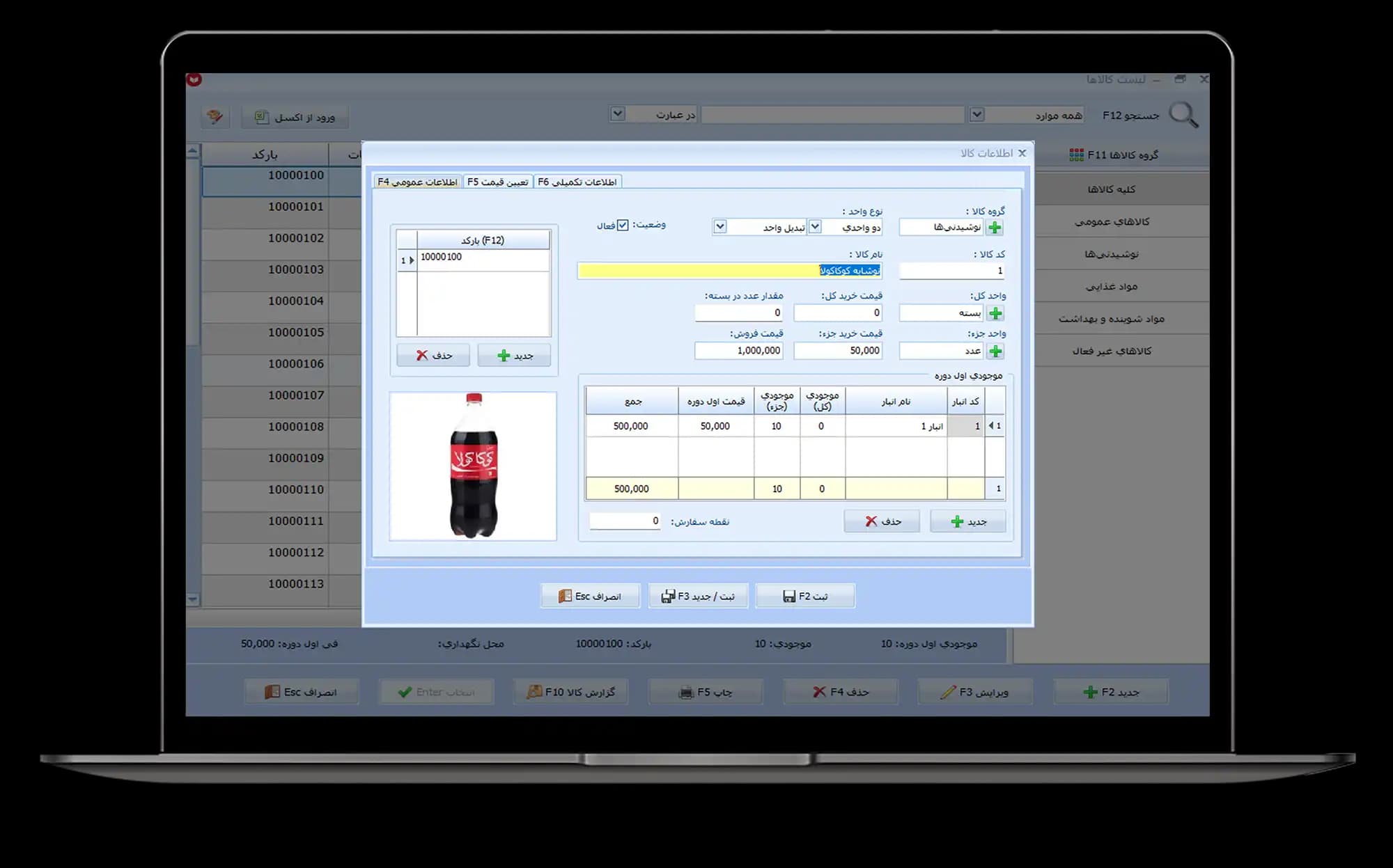Click the search magnifier icon in the list window

click(x=1183, y=115)
